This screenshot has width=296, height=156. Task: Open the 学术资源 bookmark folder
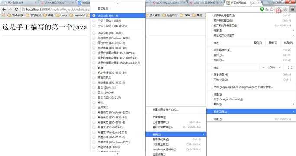(153, 15)
